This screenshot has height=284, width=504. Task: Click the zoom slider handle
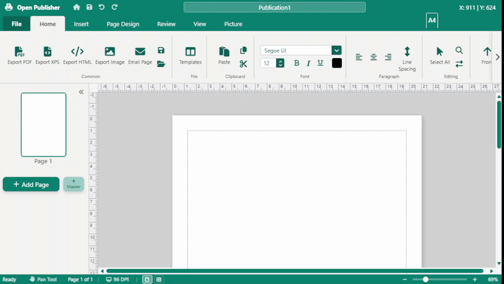tap(426, 280)
